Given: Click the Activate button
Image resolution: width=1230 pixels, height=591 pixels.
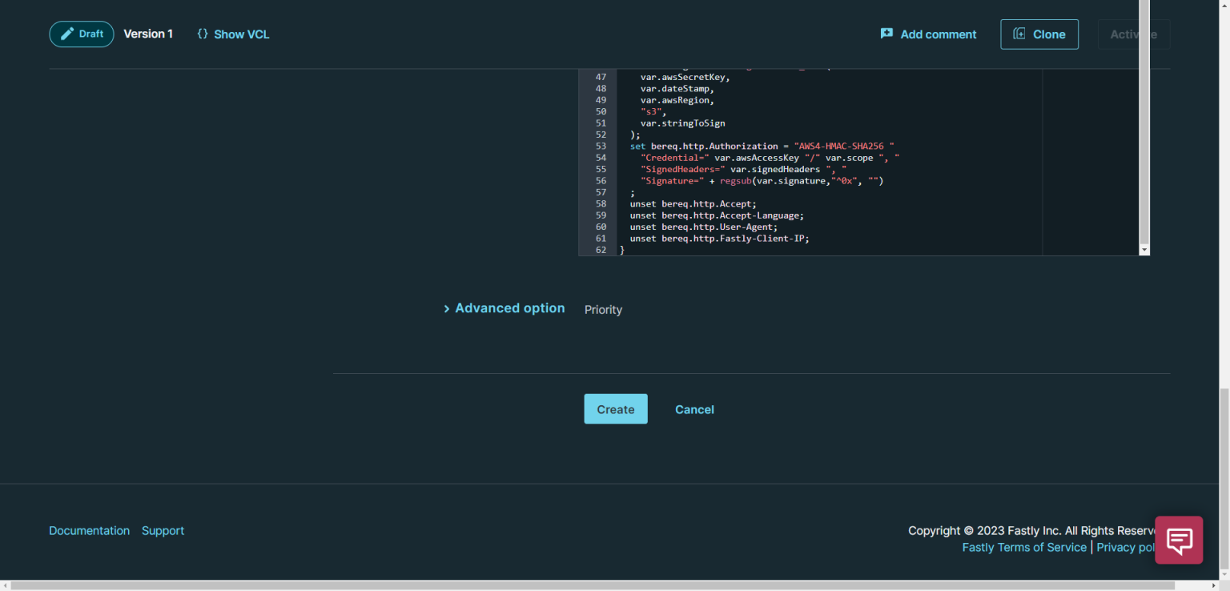Looking at the screenshot, I should pos(1133,34).
